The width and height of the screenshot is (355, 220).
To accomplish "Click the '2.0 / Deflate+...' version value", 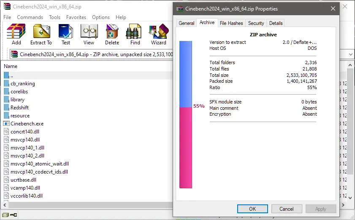I will coord(300,42).
